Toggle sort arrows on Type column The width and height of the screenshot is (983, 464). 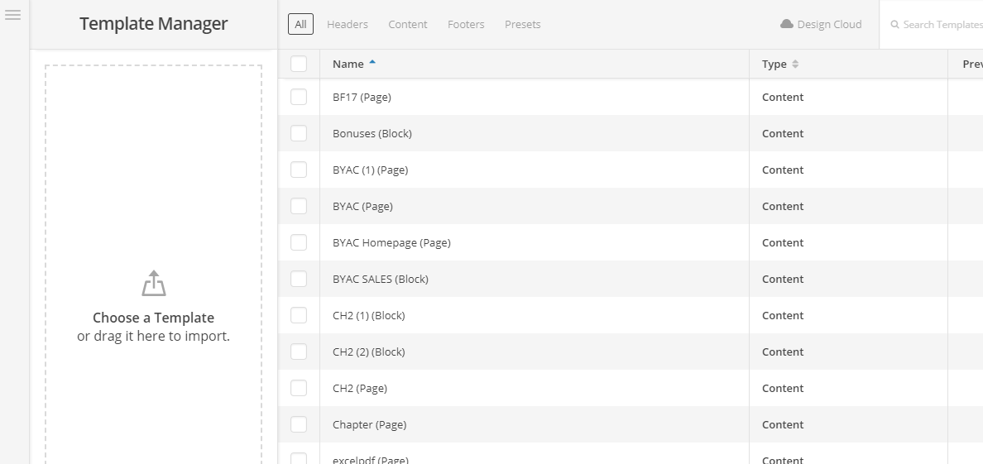795,65
